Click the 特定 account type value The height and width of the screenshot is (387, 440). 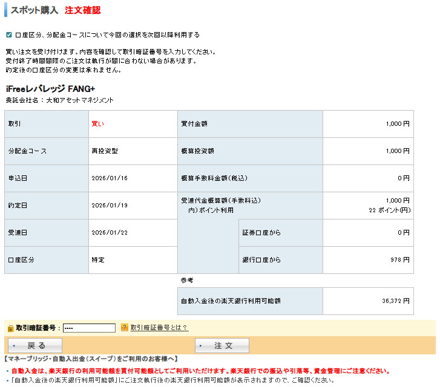(97, 260)
